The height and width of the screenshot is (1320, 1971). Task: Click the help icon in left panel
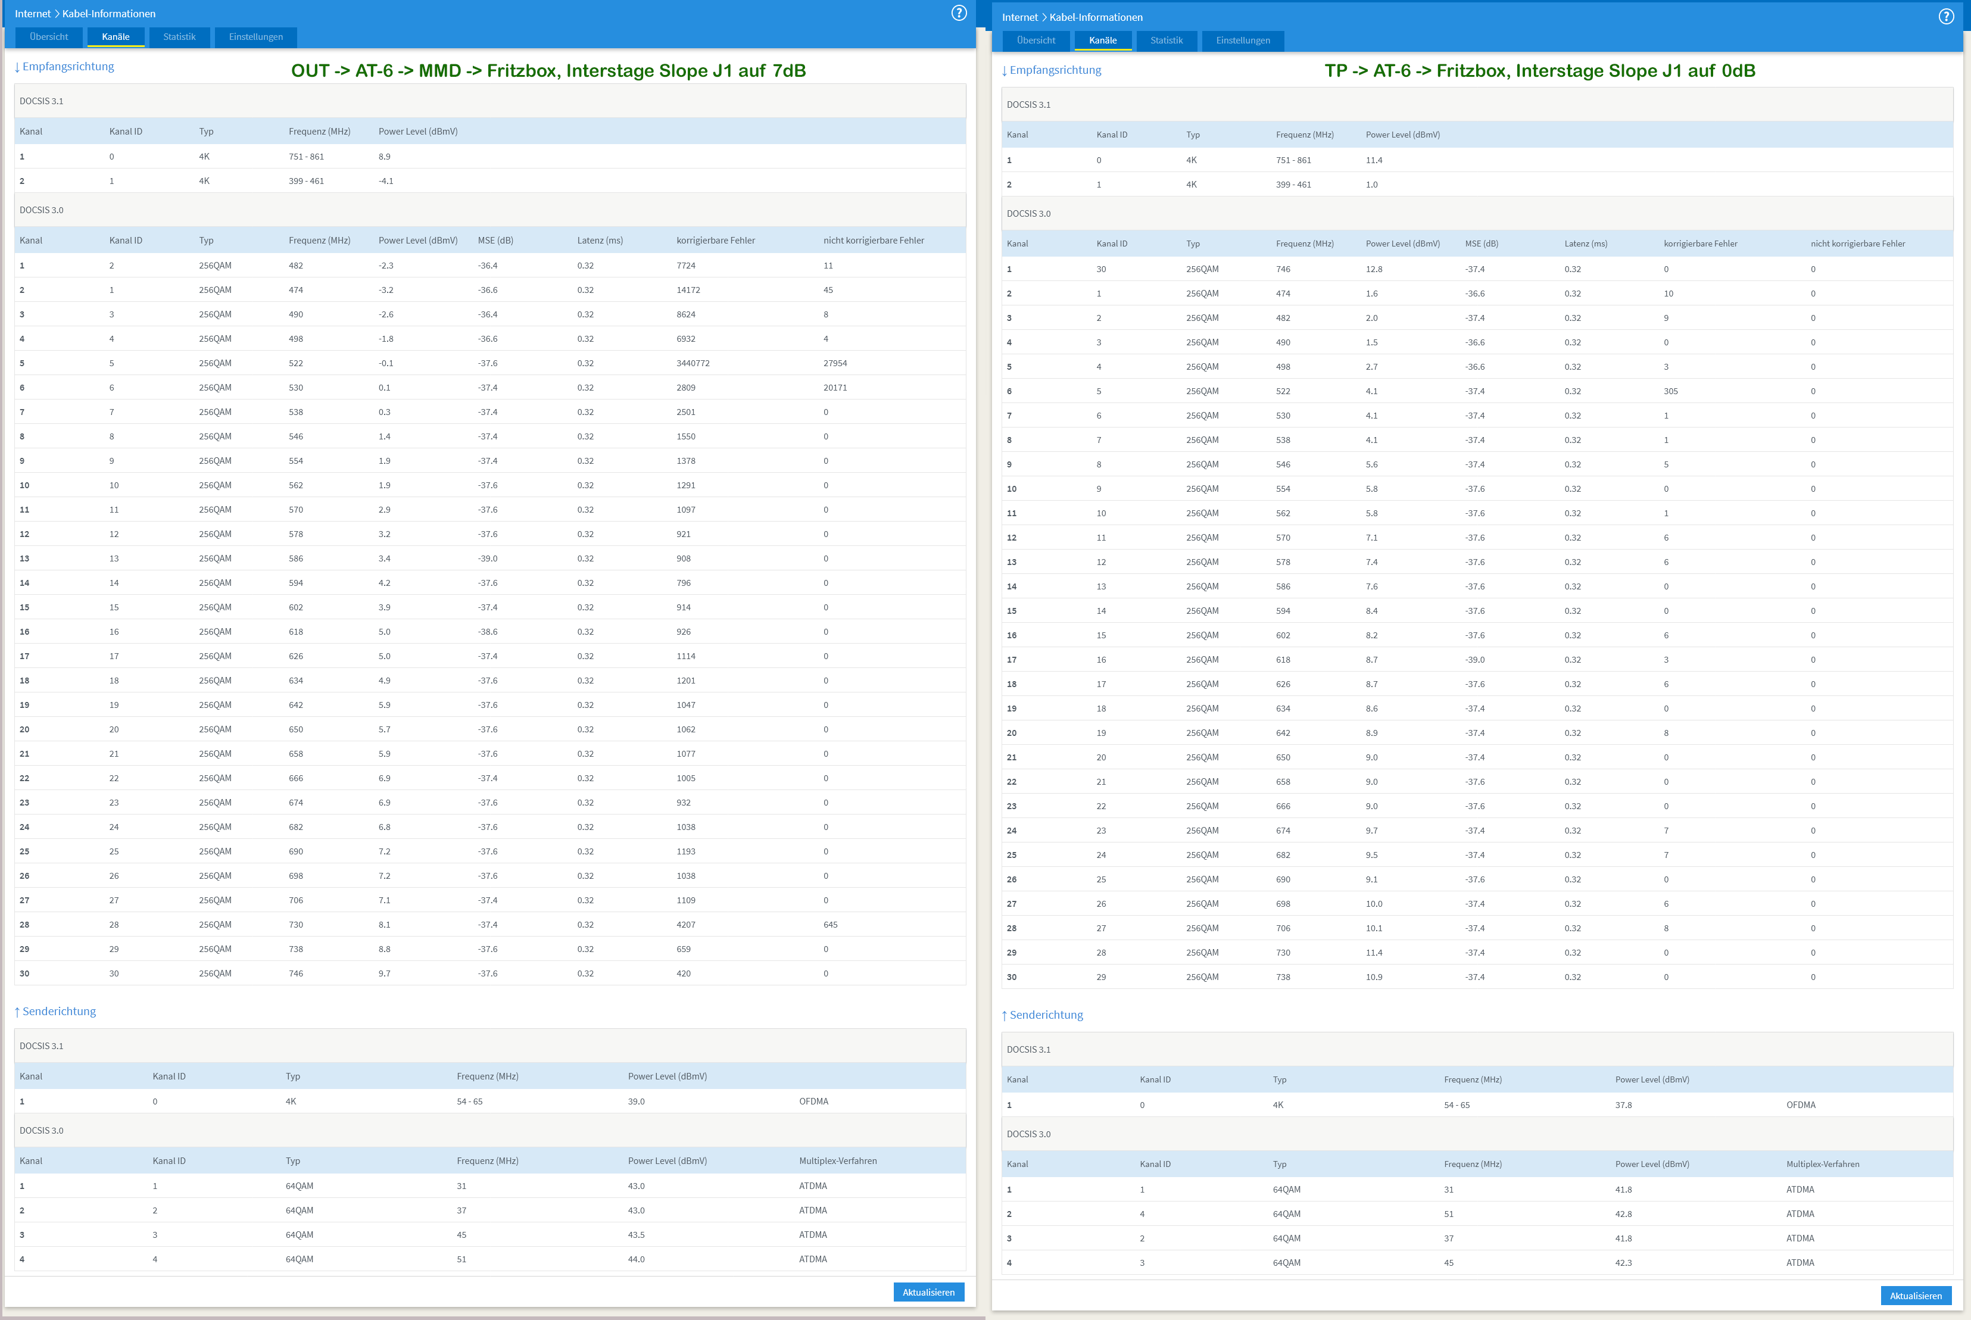(958, 13)
